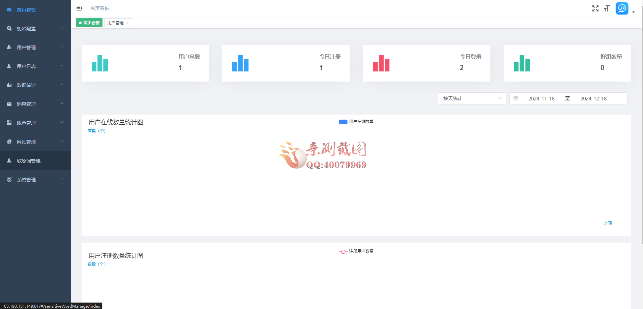The height and width of the screenshot is (309, 643).
Task: Click the user avatar icon
Action: click(622, 8)
